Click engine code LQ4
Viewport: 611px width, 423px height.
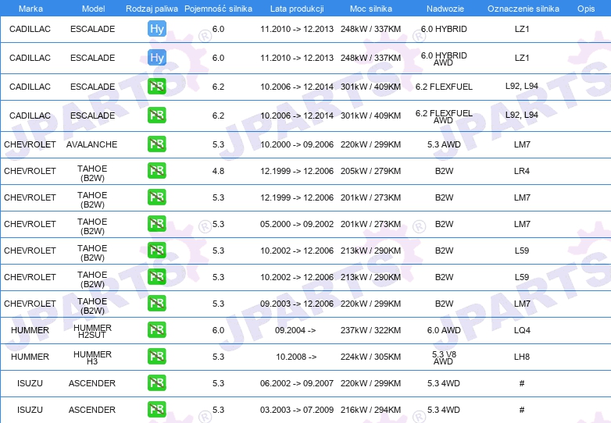(x=522, y=330)
